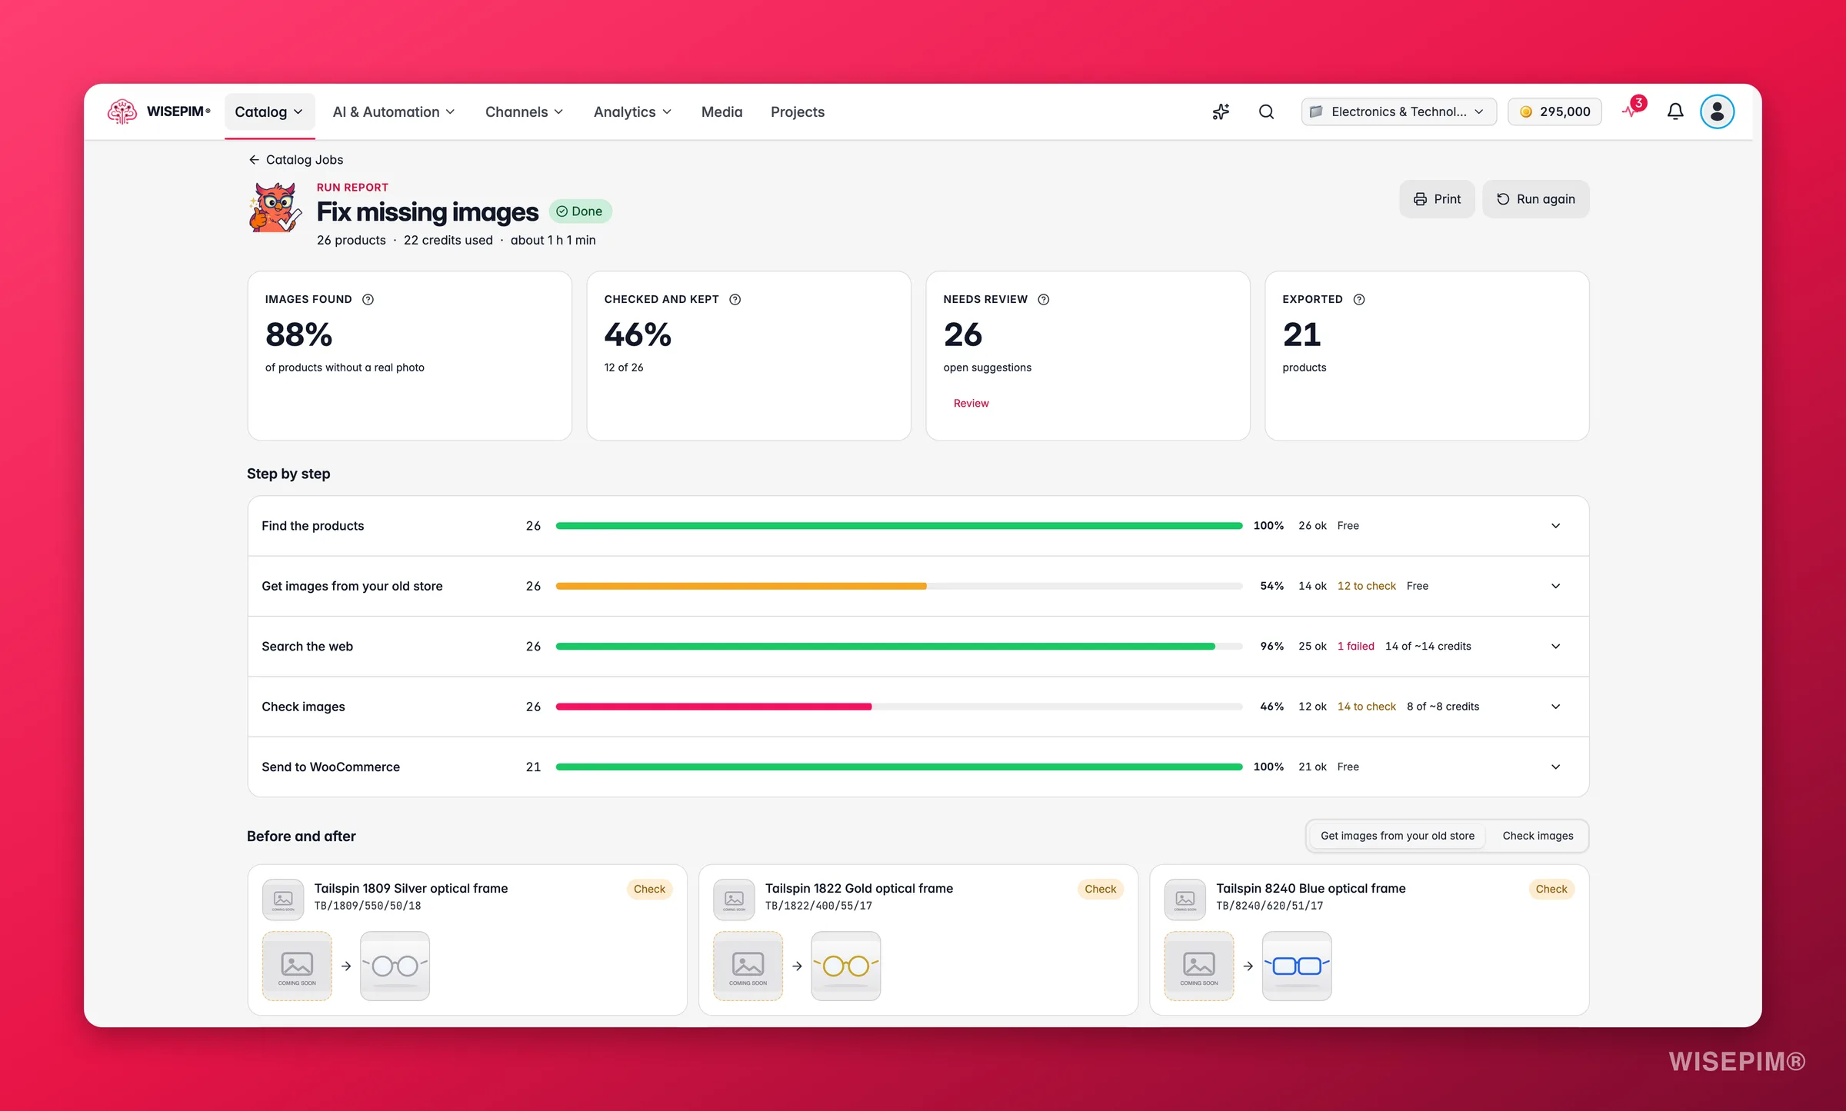This screenshot has width=1846, height=1111.
Task: Open the AI & Automation menu
Action: [394, 112]
